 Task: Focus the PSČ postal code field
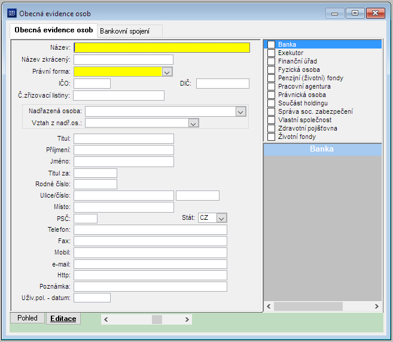point(86,219)
